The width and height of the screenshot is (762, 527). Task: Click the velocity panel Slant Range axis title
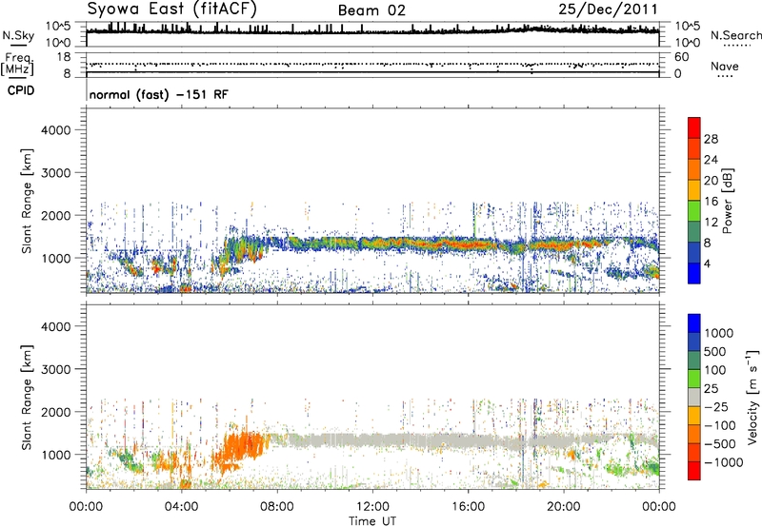click(27, 398)
